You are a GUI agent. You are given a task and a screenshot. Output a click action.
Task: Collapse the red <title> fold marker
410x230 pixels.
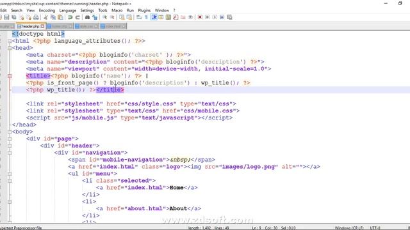tap(10, 76)
